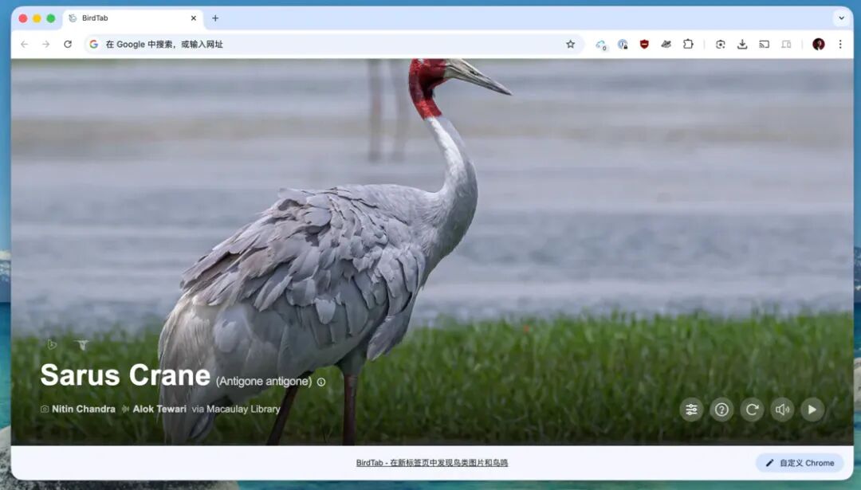The width and height of the screenshot is (861, 490).
Task: Open the BirdTab help question-mark icon
Action: 721,410
